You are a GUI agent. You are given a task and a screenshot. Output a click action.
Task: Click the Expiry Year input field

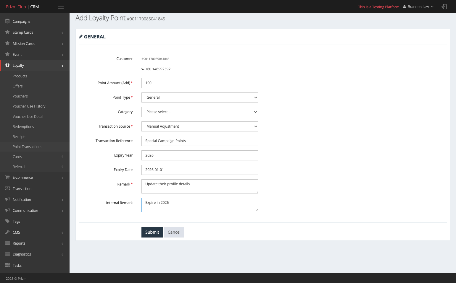200,155
